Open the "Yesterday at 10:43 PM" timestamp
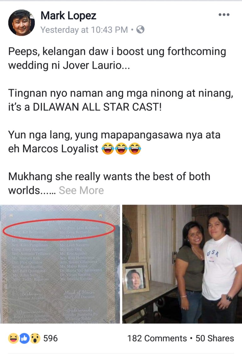 [x=84, y=30]
